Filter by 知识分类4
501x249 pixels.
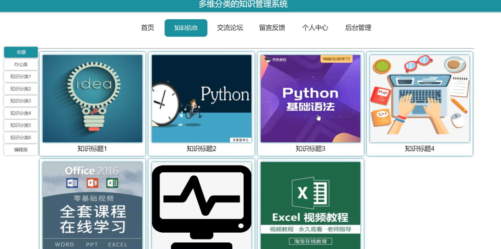(x=21, y=113)
